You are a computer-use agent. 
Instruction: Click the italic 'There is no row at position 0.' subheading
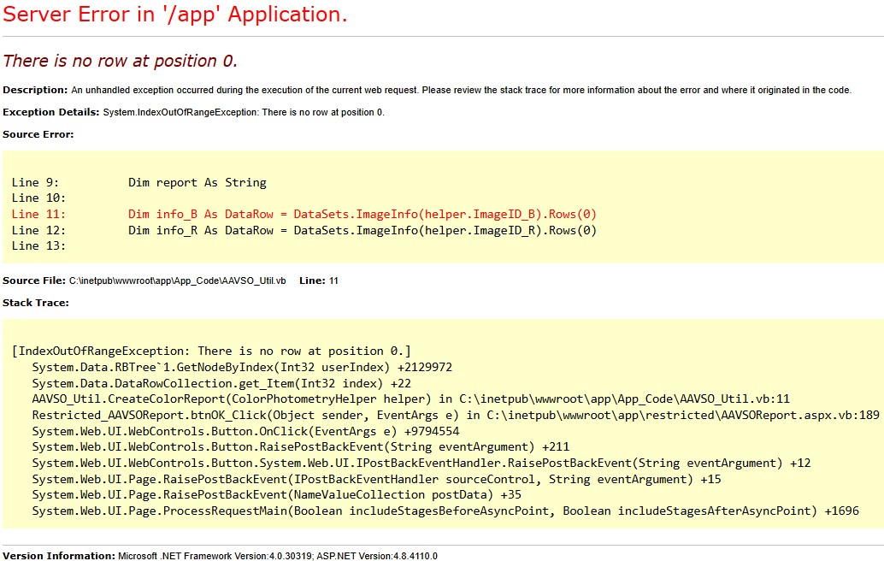pyautogui.click(x=120, y=61)
